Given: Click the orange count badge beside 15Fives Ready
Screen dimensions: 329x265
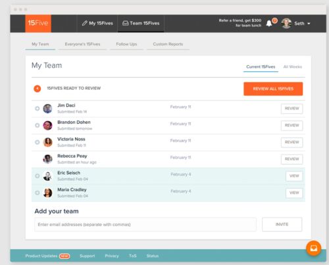Looking at the screenshot, I should pos(38,88).
